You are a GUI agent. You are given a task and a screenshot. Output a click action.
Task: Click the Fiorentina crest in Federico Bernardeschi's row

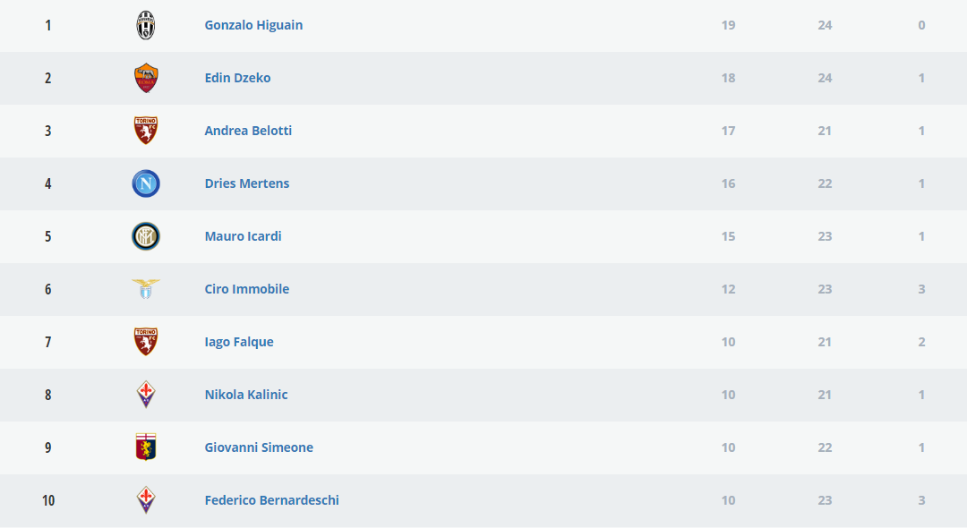pyautogui.click(x=146, y=500)
